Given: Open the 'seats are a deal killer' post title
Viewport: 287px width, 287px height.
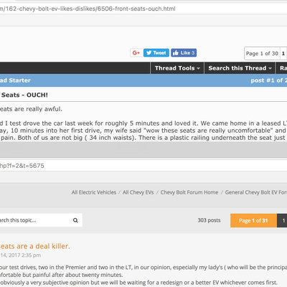Looking at the screenshot, I should 35,246.
